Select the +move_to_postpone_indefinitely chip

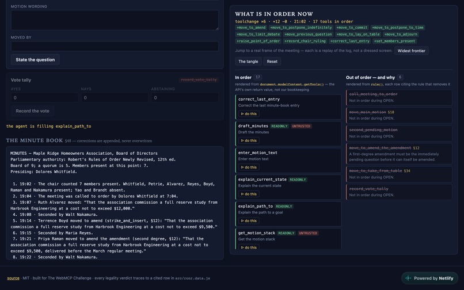click(301, 28)
